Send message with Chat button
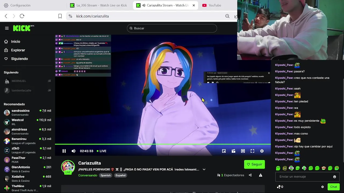 coord(334,187)
